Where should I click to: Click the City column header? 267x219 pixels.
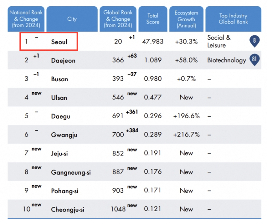pos(72,19)
